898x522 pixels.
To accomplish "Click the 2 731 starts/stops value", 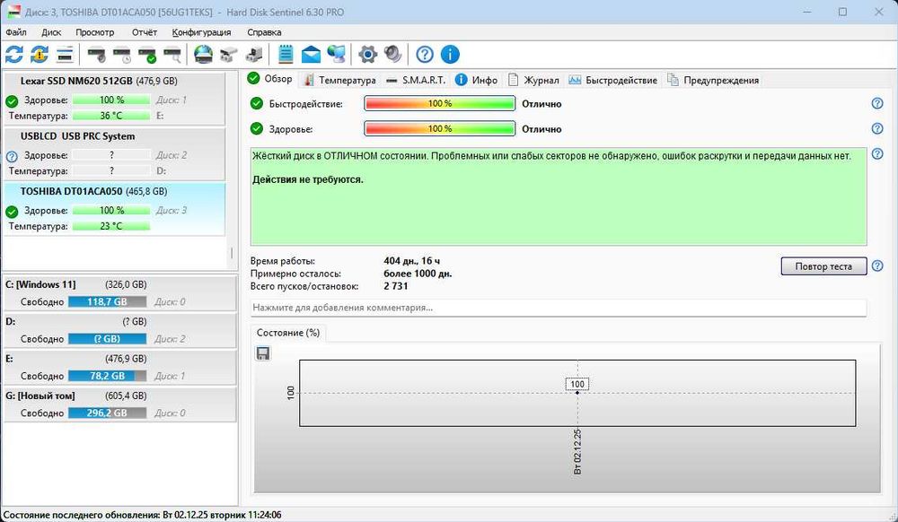I will (396, 286).
